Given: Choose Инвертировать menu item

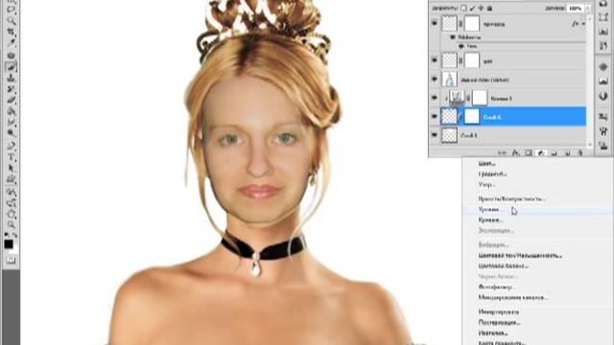Looking at the screenshot, I should [499, 312].
